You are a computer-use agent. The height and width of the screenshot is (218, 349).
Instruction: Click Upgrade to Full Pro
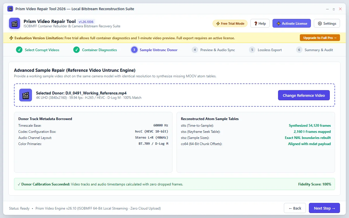(x=320, y=38)
